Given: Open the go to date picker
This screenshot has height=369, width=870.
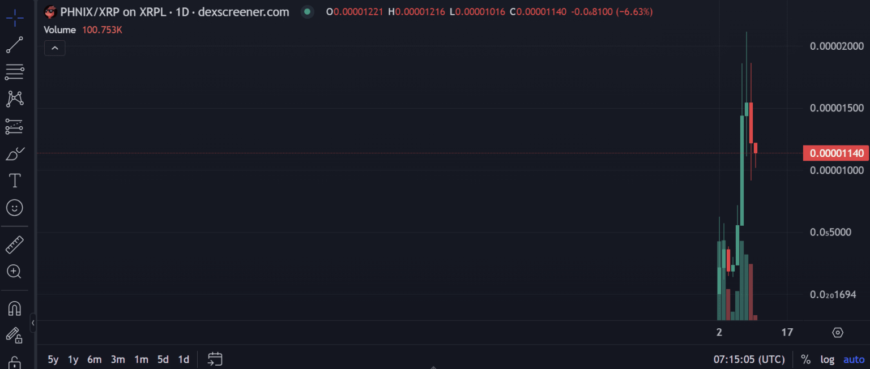Looking at the screenshot, I should click(215, 359).
